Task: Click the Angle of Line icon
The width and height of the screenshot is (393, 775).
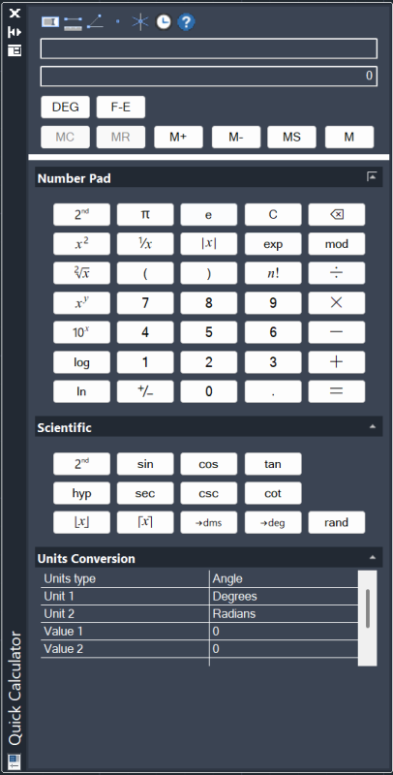Action: (95, 21)
